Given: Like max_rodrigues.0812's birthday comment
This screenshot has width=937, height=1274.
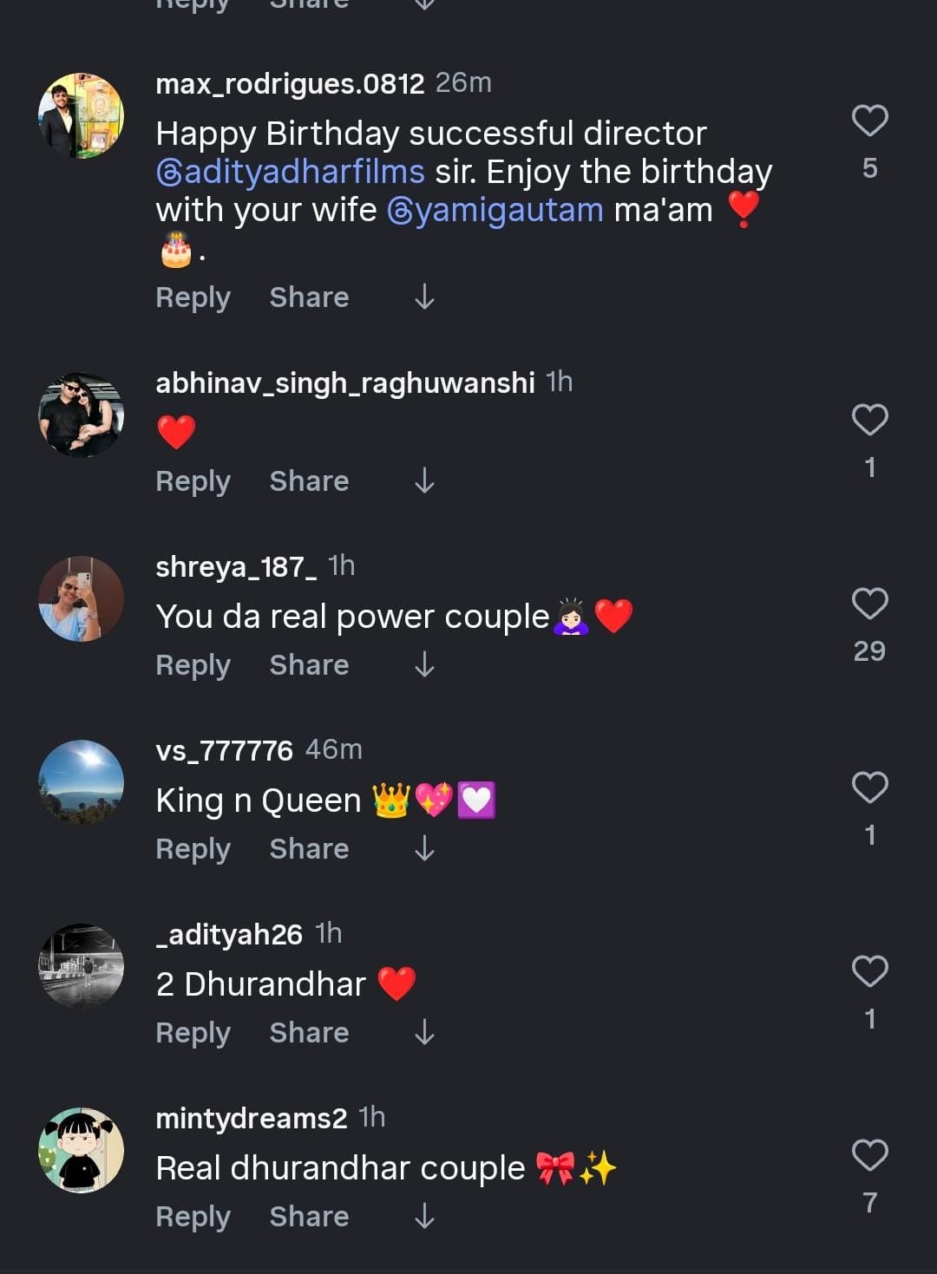Looking at the screenshot, I should pos(868,121).
